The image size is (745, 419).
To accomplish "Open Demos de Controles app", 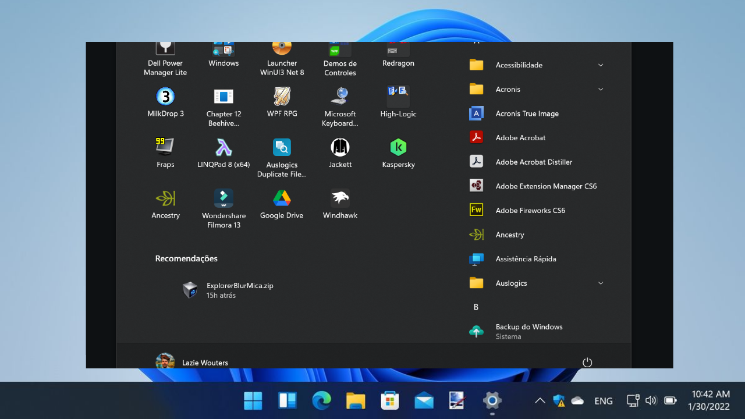I will 340,59.
